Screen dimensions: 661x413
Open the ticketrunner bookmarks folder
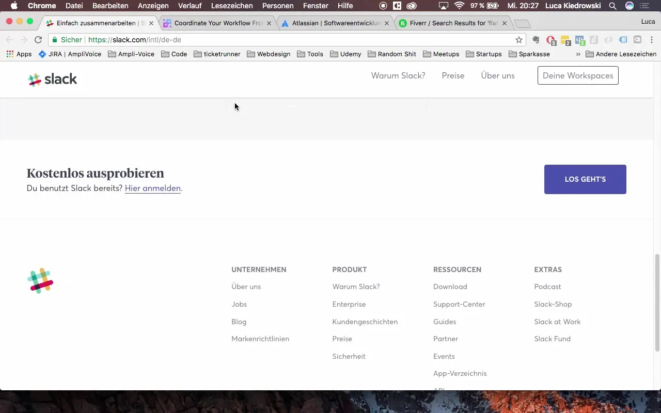click(217, 54)
